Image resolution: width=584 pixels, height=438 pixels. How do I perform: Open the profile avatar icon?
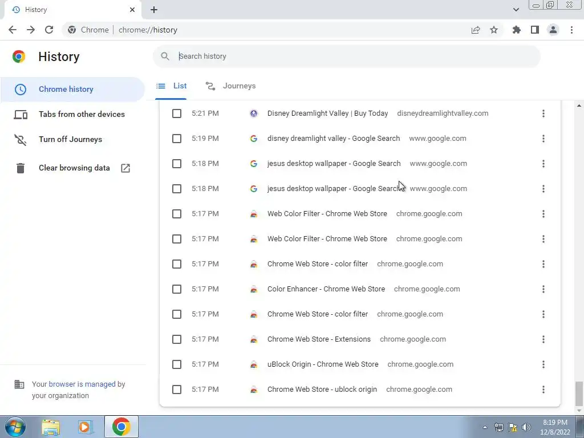tap(553, 30)
